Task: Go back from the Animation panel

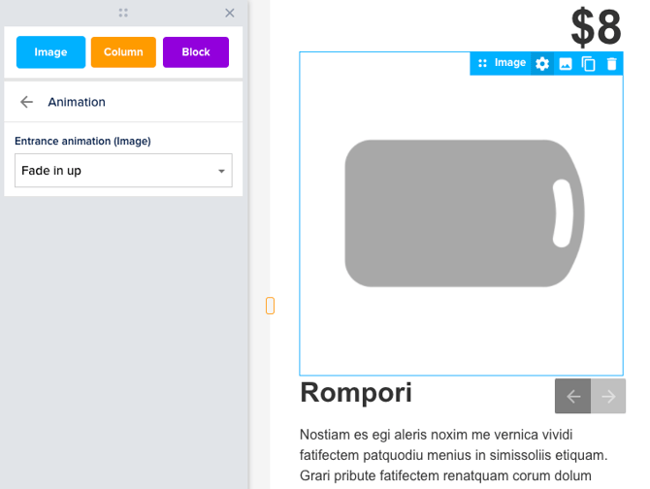Action: coord(26,102)
